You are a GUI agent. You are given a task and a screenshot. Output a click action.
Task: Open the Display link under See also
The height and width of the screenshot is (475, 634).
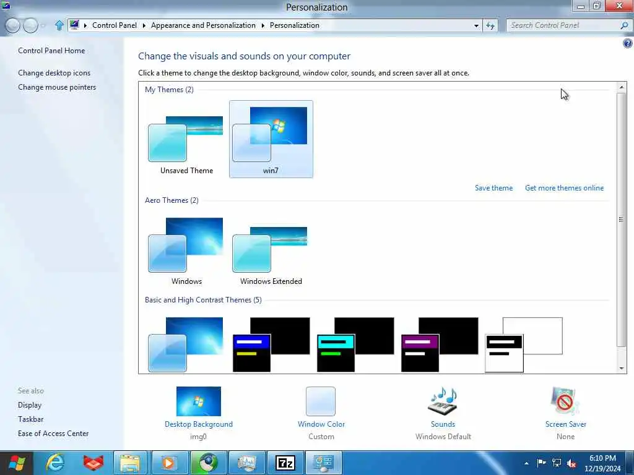(30, 405)
